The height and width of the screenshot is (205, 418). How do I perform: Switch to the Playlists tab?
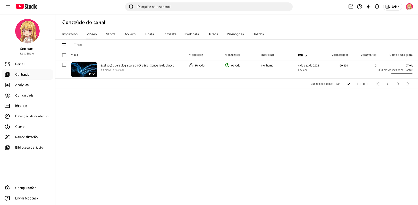pos(170,34)
